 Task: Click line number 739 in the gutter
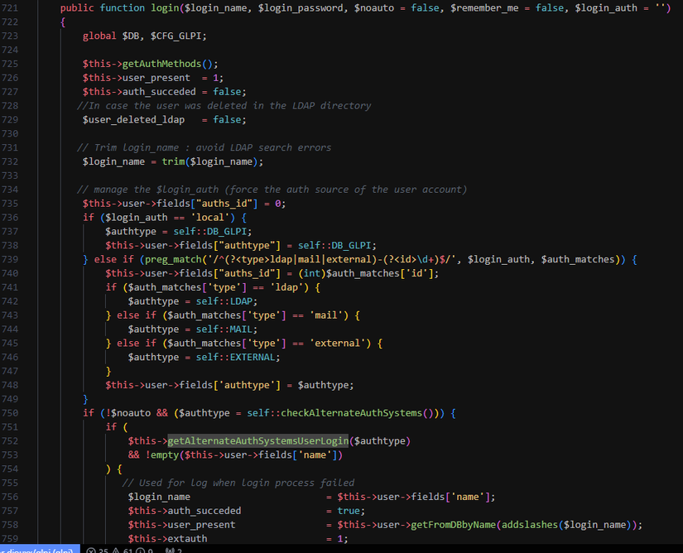click(10, 259)
